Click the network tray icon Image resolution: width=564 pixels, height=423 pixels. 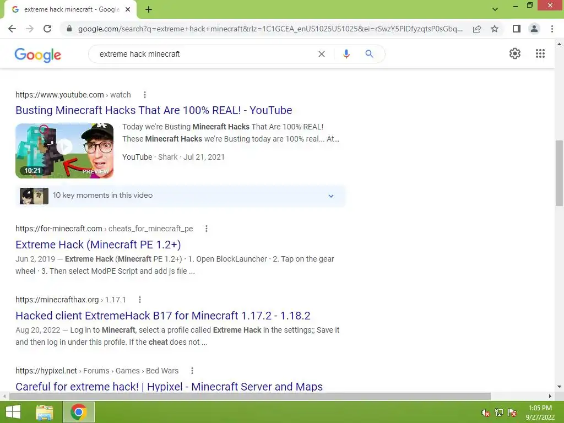498,413
